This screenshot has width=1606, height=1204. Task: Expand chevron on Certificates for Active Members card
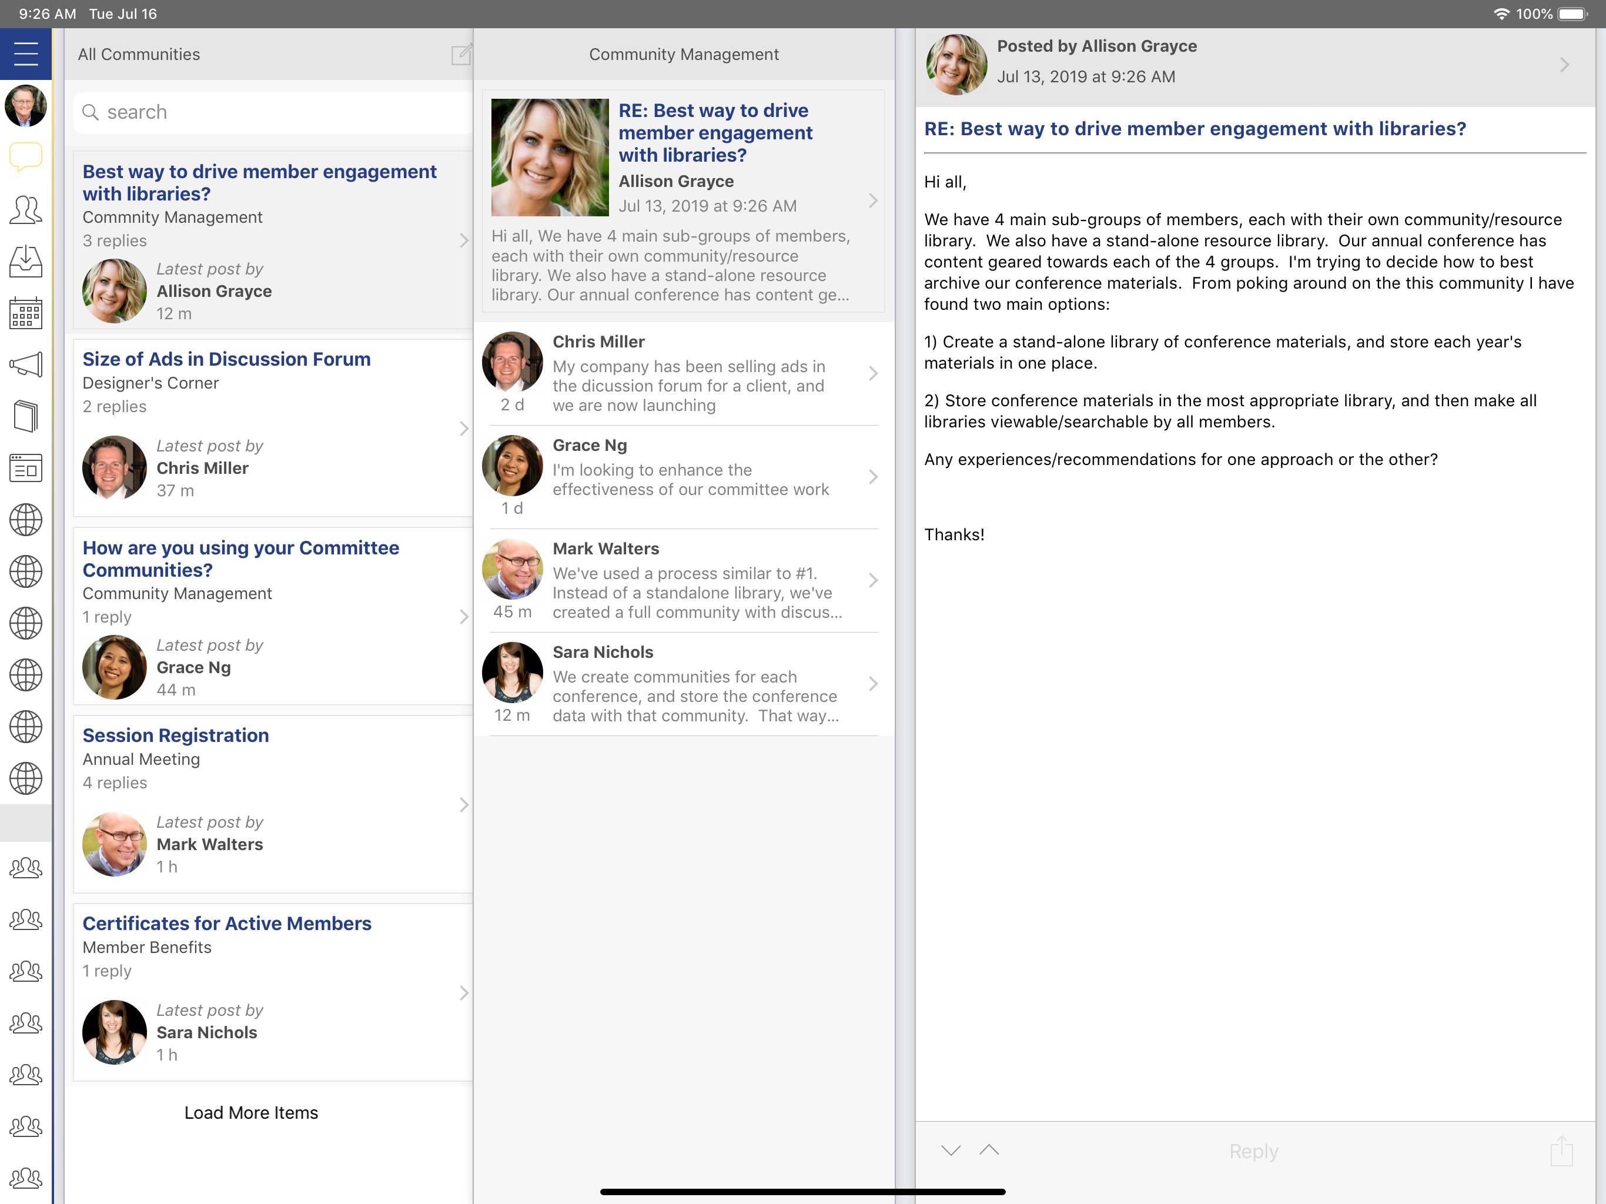click(x=464, y=993)
